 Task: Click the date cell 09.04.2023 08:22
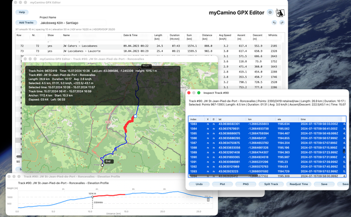pos(136,46)
